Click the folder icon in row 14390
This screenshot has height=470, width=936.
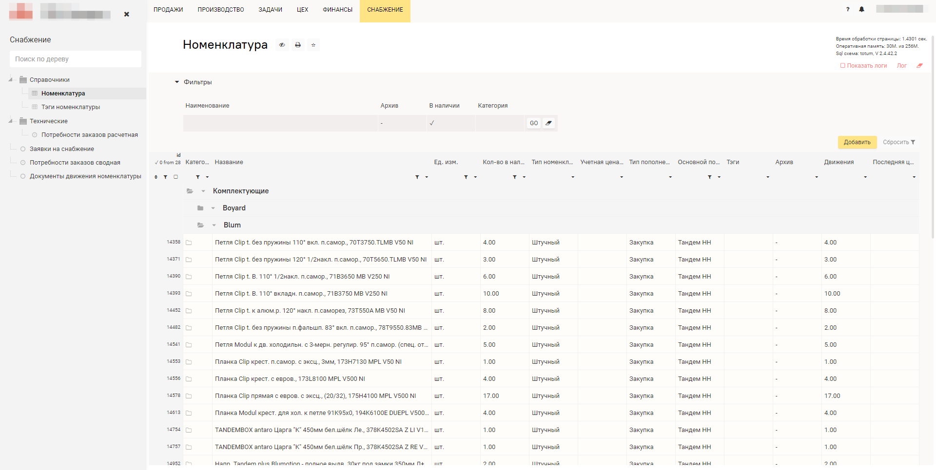(x=189, y=277)
